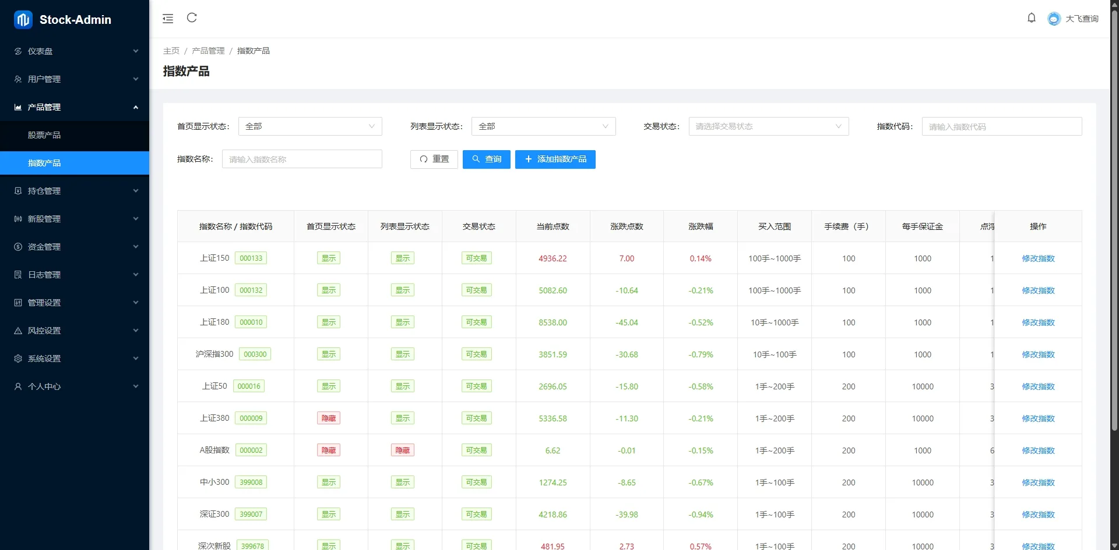The height and width of the screenshot is (550, 1119).
Task: Click the dashboard icon beside 仪表盘
Action: point(18,51)
